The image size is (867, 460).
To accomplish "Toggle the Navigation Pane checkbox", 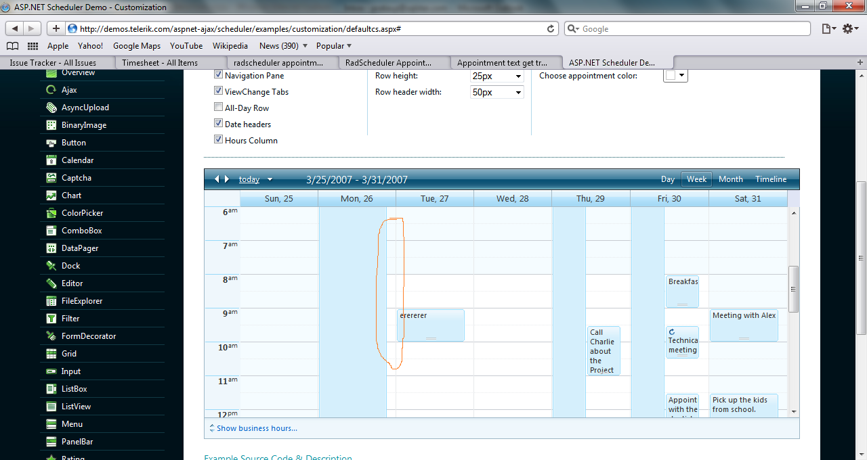I will (x=219, y=76).
